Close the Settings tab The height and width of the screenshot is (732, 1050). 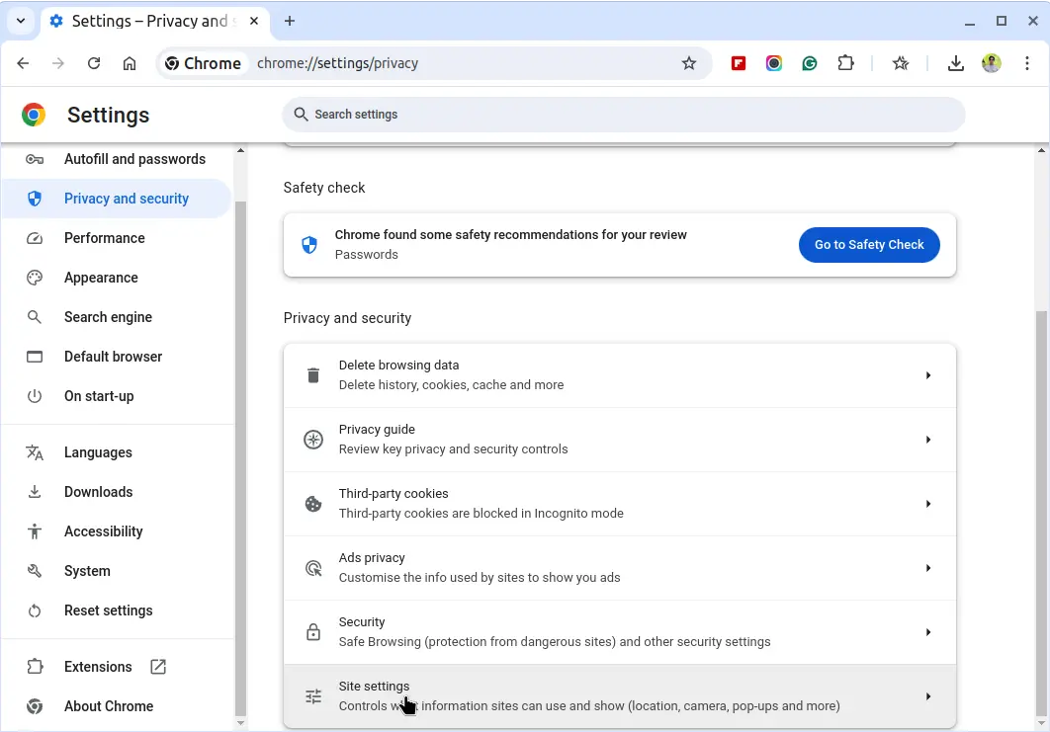click(x=254, y=21)
